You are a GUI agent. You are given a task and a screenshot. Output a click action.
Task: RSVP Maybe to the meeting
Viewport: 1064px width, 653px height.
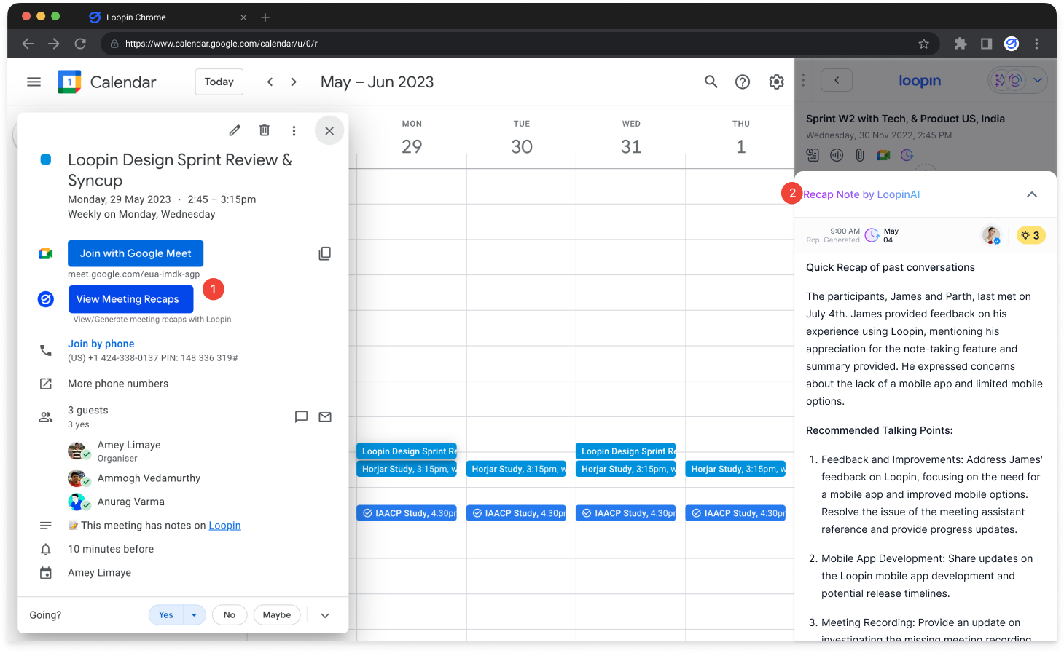click(277, 615)
